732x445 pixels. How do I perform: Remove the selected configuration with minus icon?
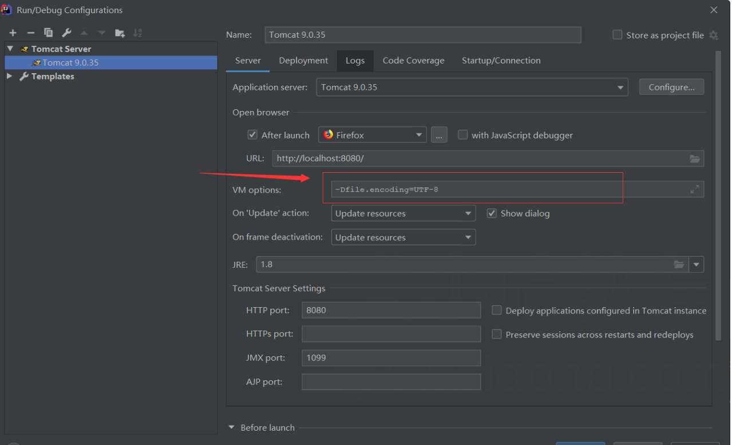point(31,33)
